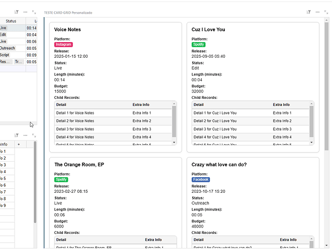Open three-dot menu above the Status table
The image size is (332, 251).
[x=25, y=12]
